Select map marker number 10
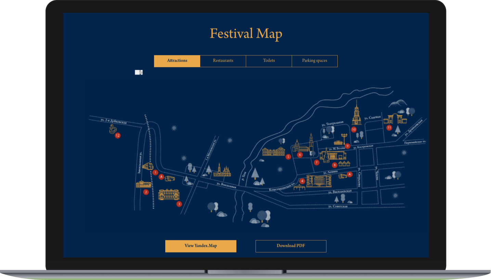491x280 pixels. (x=354, y=130)
